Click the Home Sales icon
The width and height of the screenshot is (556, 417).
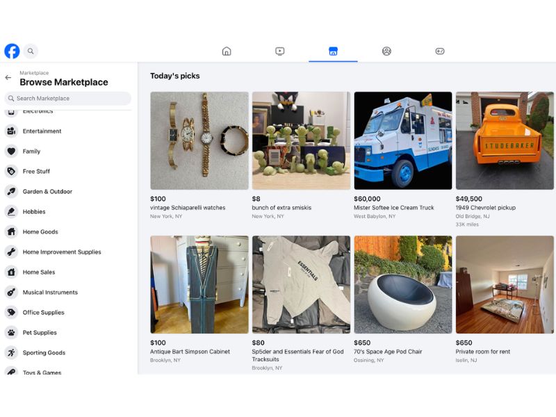click(x=11, y=272)
